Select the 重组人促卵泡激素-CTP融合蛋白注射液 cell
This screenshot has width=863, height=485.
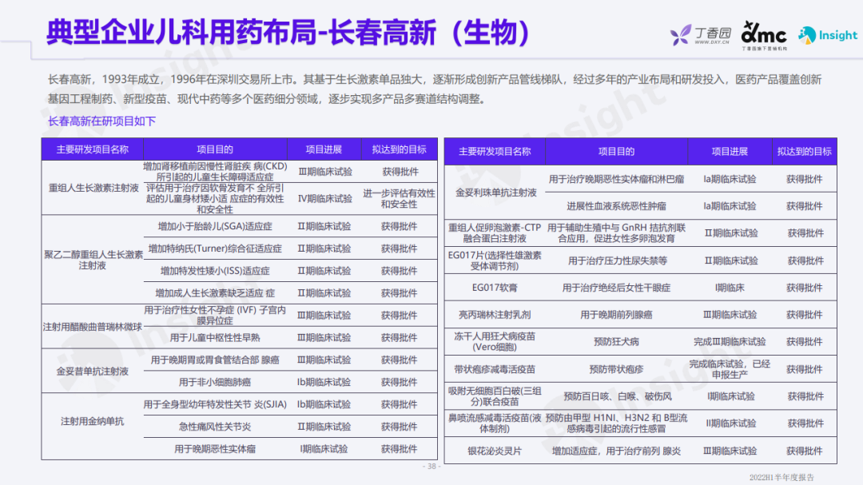tap(495, 233)
